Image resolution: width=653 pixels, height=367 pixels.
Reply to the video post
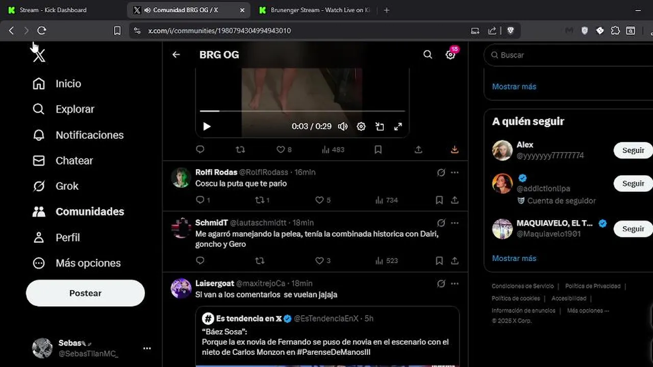200,149
